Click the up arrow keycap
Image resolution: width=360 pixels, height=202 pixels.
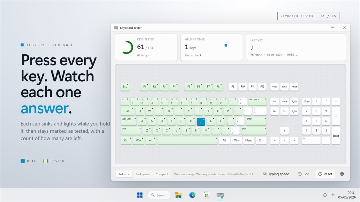(284, 131)
